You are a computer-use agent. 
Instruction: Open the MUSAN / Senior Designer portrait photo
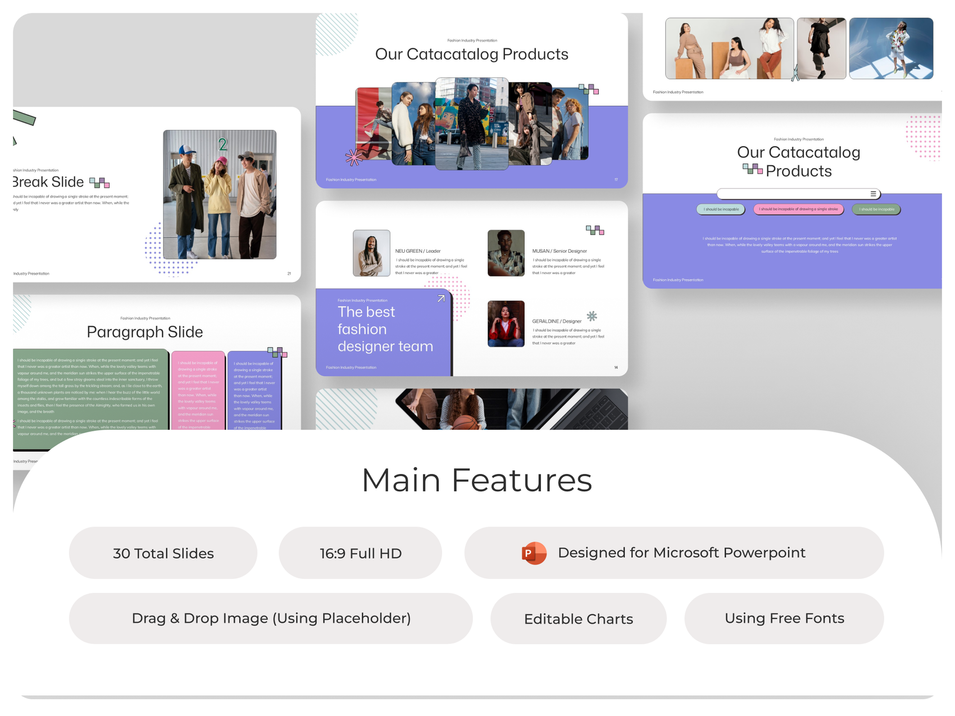[506, 253]
